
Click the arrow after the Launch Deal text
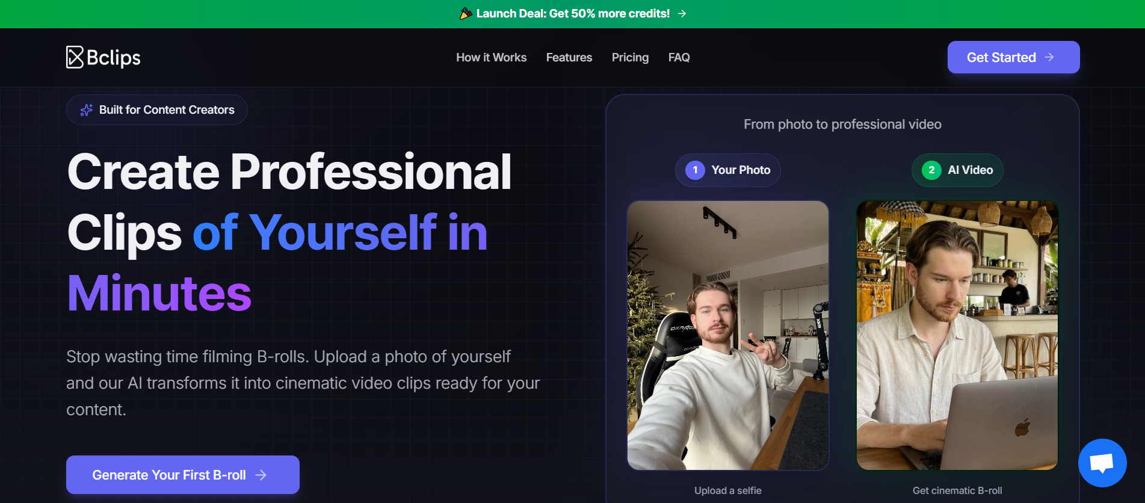pos(682,13)
